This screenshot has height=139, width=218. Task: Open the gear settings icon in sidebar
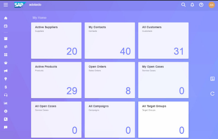click(6, 111)
